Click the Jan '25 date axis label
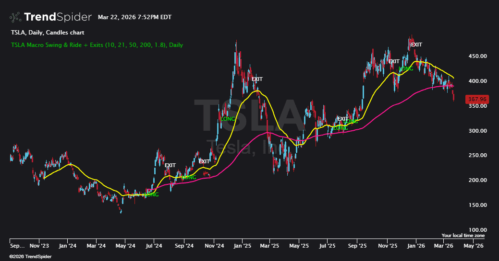 tap(243, 246)
